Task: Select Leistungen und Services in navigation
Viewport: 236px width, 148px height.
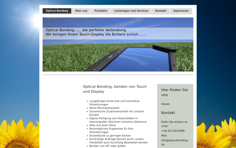Action: point(131,11)
